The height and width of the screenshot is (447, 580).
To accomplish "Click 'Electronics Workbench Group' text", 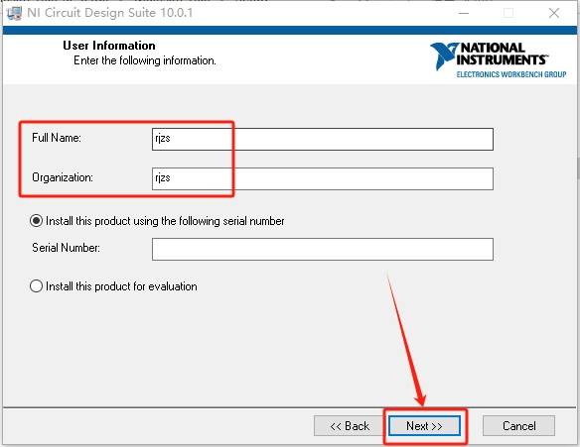I will pos(511,74).
